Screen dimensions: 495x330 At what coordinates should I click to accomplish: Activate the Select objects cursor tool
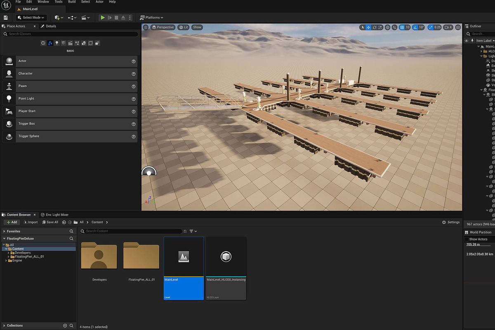pyautogui.click(x=363, y=27)
